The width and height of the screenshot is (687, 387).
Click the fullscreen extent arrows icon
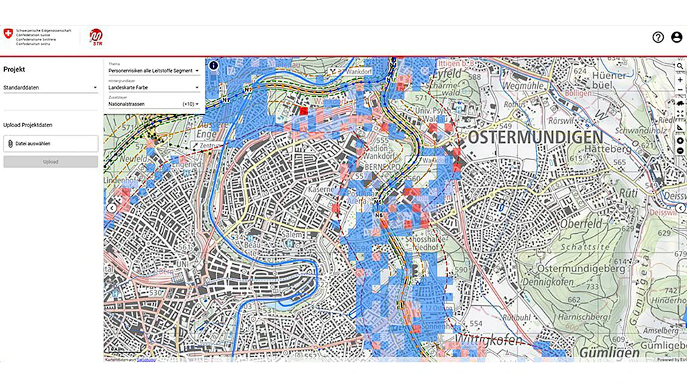(679, 113)
